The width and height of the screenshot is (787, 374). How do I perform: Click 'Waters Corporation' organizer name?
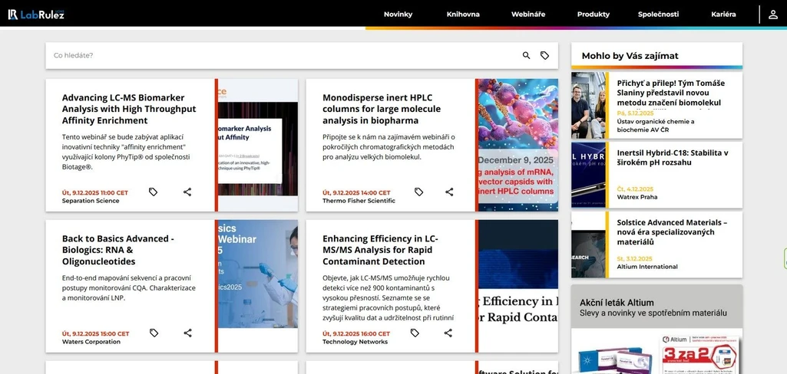(91, 342)
